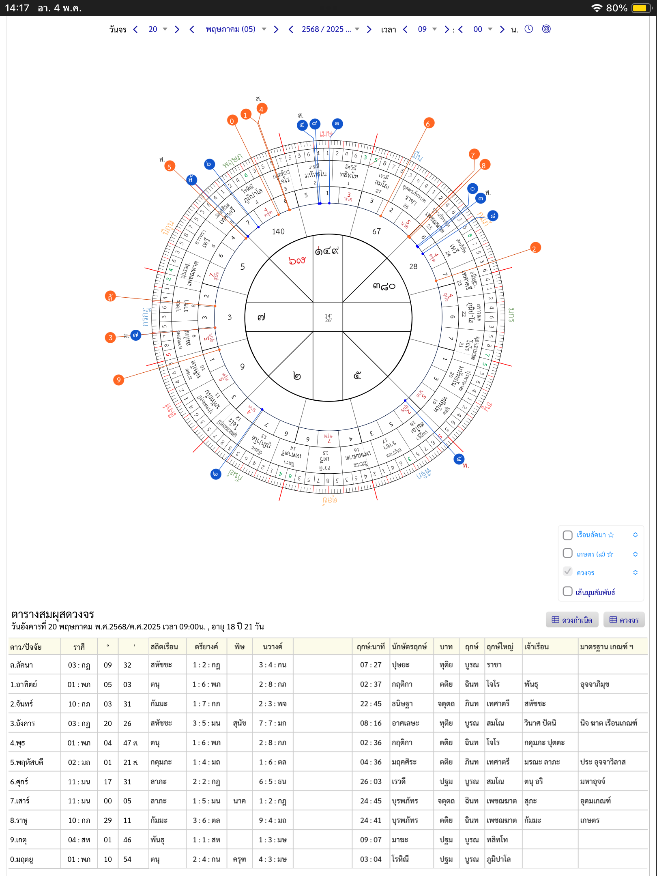
Task: Select blue marker ๒ at chart bottom-left
Action: pos(216,474)
